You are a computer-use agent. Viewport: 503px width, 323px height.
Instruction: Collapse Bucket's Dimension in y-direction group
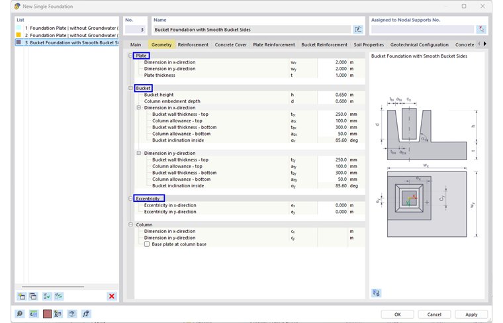tap(139, 153)
